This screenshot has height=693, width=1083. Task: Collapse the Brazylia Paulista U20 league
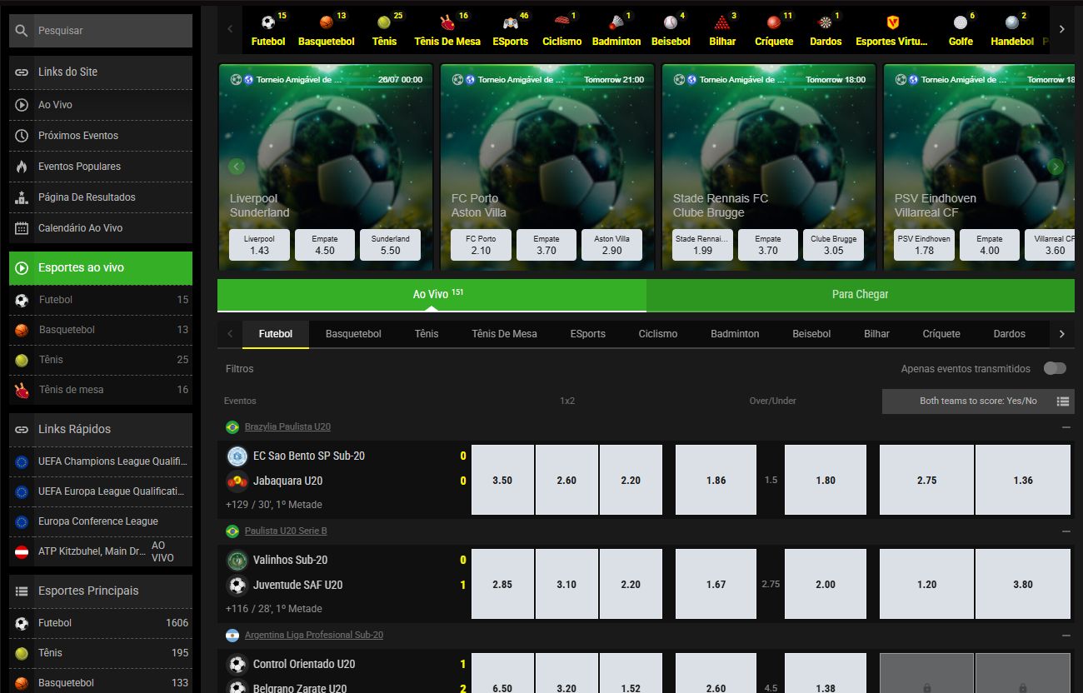pos(1066,426)
